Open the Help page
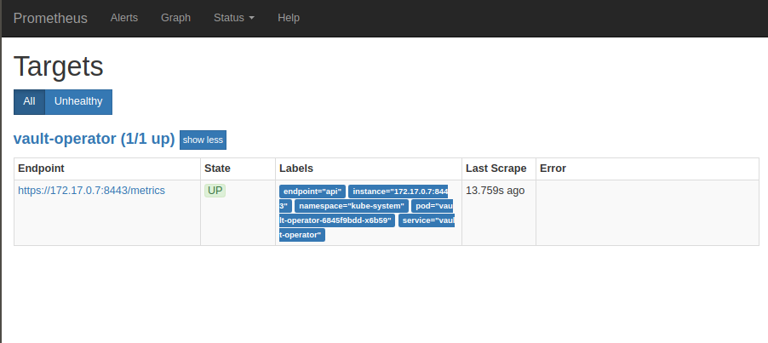Screen dimensions: 768x343 tap(289, 18)
